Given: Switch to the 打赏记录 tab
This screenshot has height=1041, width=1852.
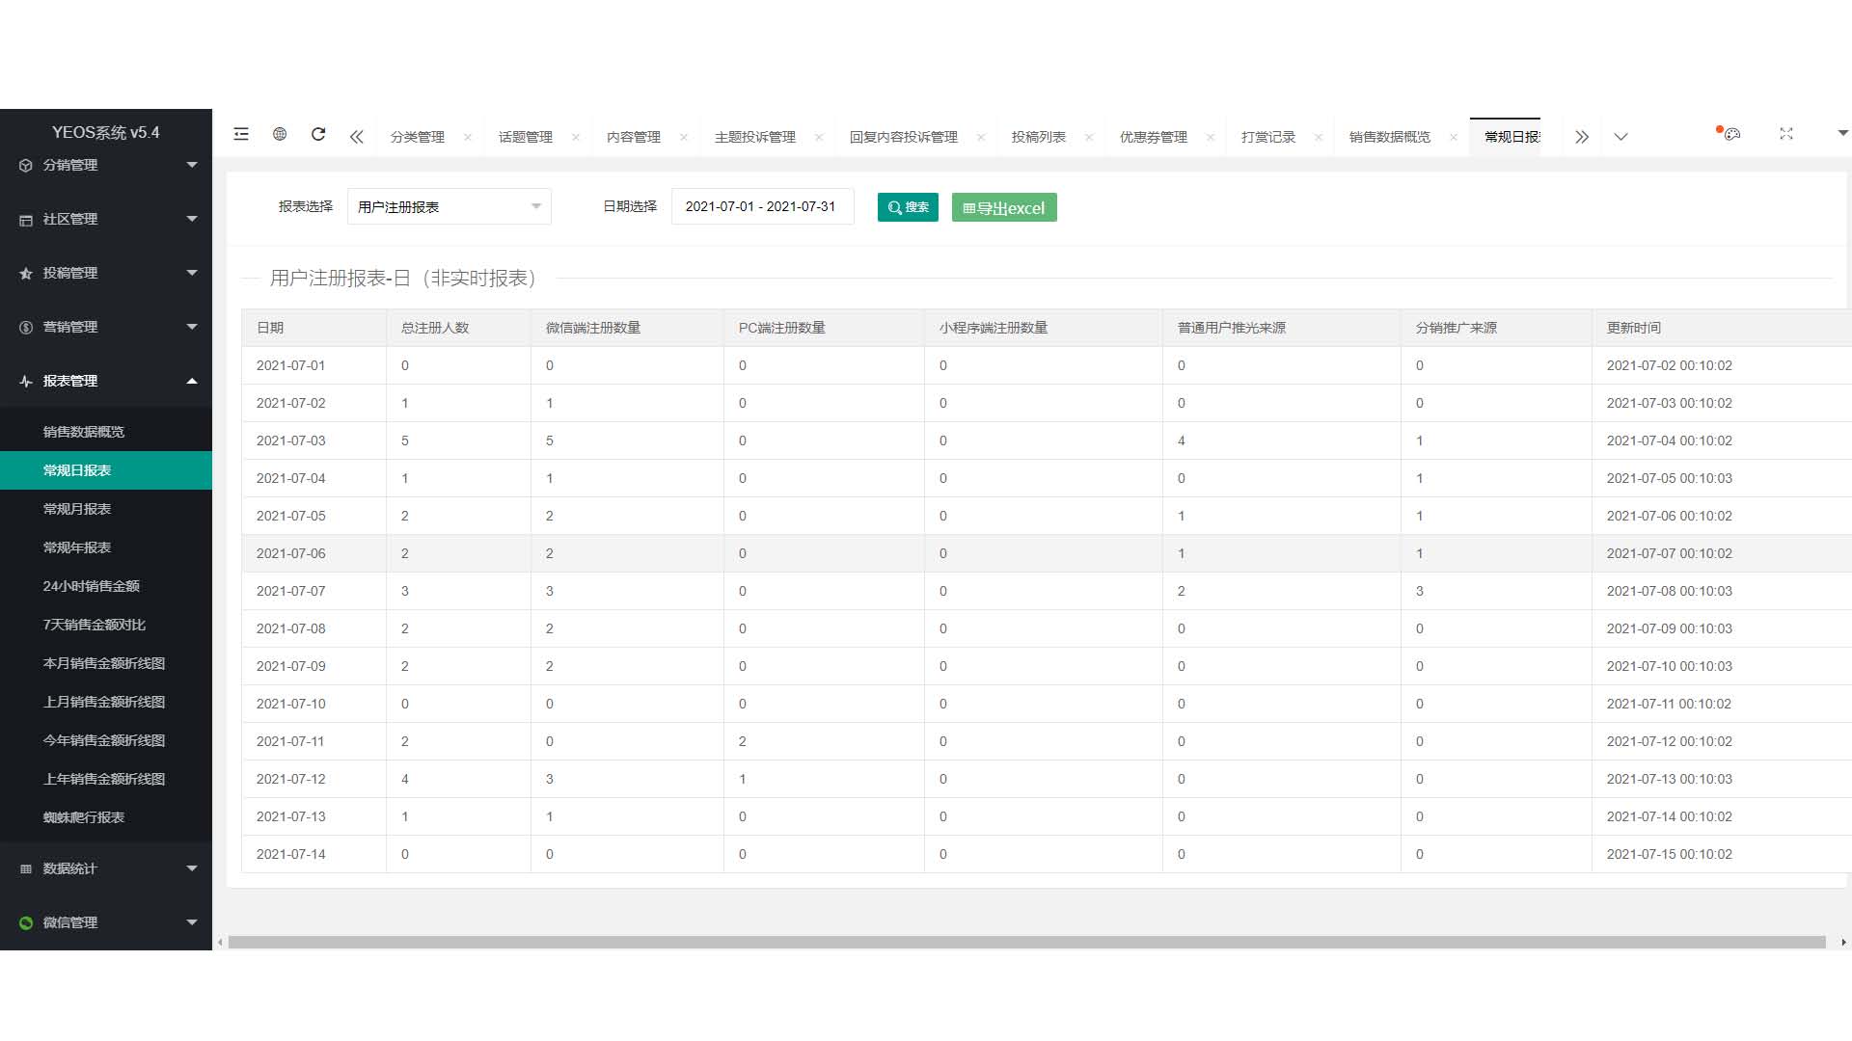Looking at the screenshot, I should [x=1268, y=137].
